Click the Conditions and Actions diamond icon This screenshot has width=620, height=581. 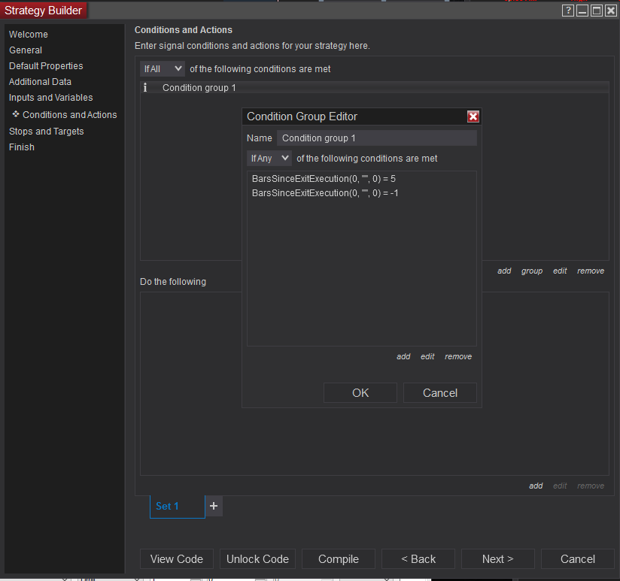click(16, 114)
